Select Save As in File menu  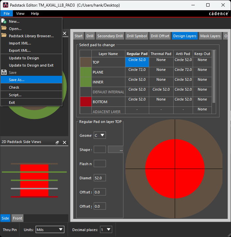(x=16, y=80)
